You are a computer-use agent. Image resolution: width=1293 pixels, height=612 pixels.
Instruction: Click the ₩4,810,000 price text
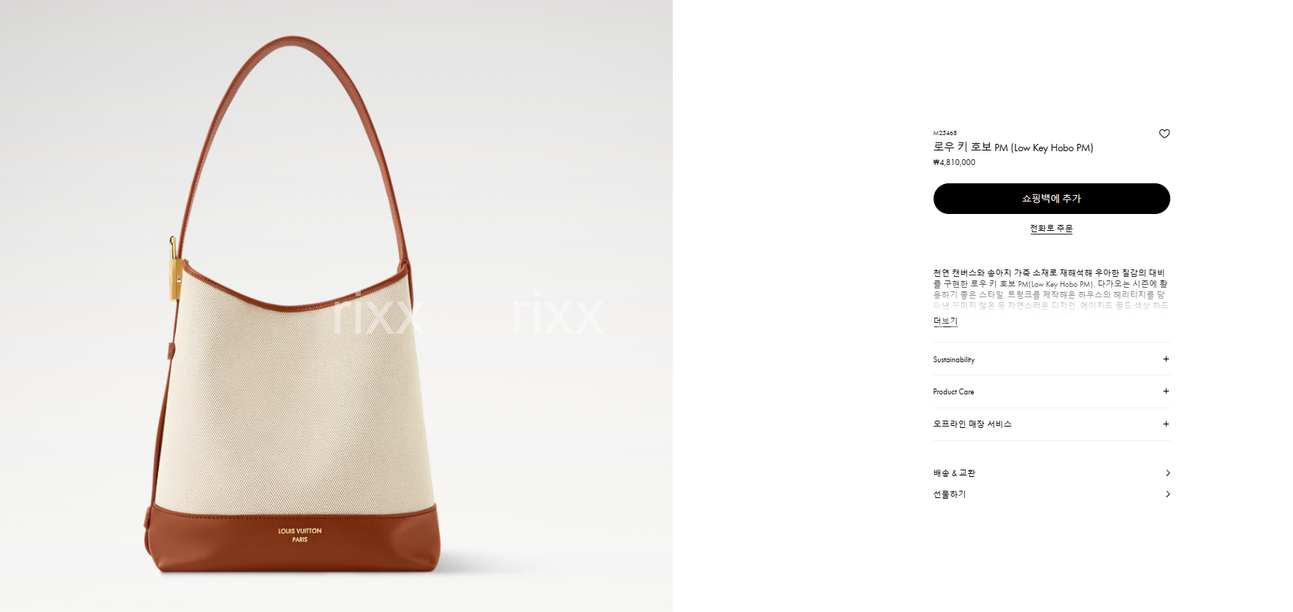tap(954, 162)
